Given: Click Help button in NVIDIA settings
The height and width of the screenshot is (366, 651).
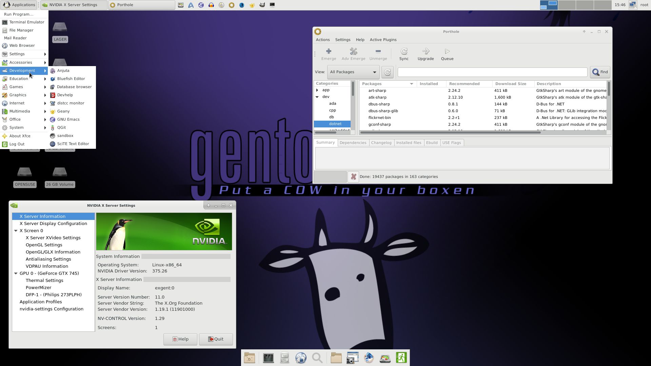Looking at the screenshot, I should (x=180, y=339).
